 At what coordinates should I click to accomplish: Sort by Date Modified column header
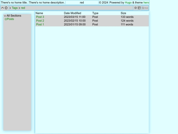(73, 13)
